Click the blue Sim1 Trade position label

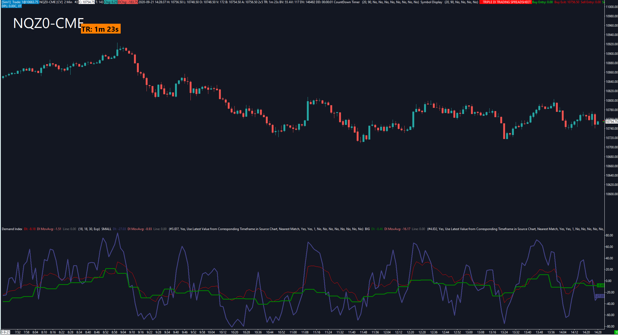(20, 2)
